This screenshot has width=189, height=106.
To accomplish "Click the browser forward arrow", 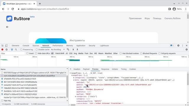I will coord(8,9).
